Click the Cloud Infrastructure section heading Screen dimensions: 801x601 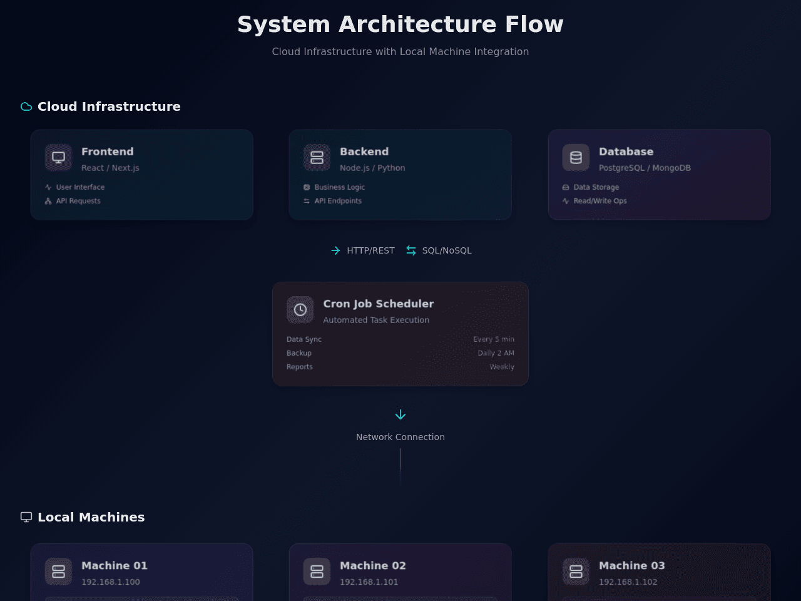[x=109, y=106]
